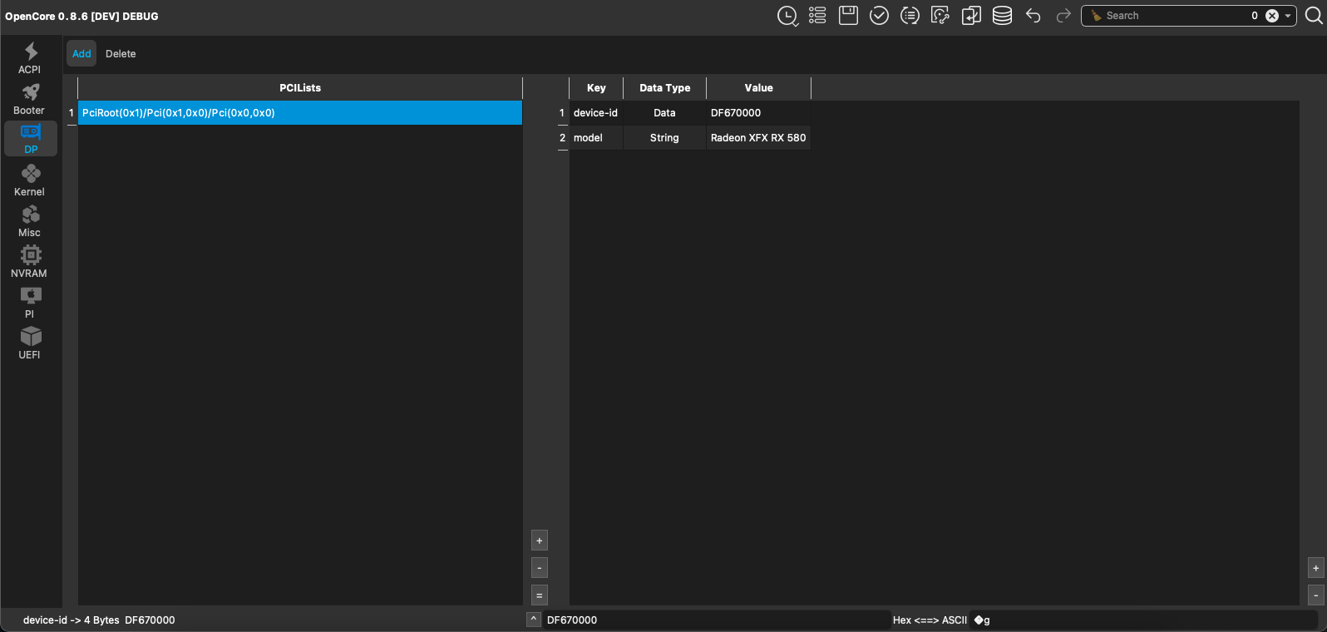Switch to the Booter section
The image size is (1327, 632).
tap(30, 99)
